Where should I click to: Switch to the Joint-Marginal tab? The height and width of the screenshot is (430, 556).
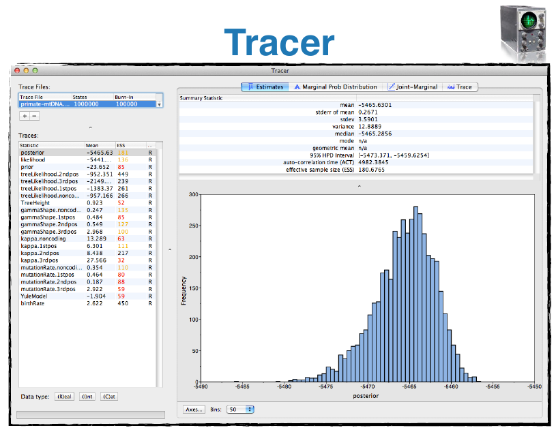coord(411,87)
